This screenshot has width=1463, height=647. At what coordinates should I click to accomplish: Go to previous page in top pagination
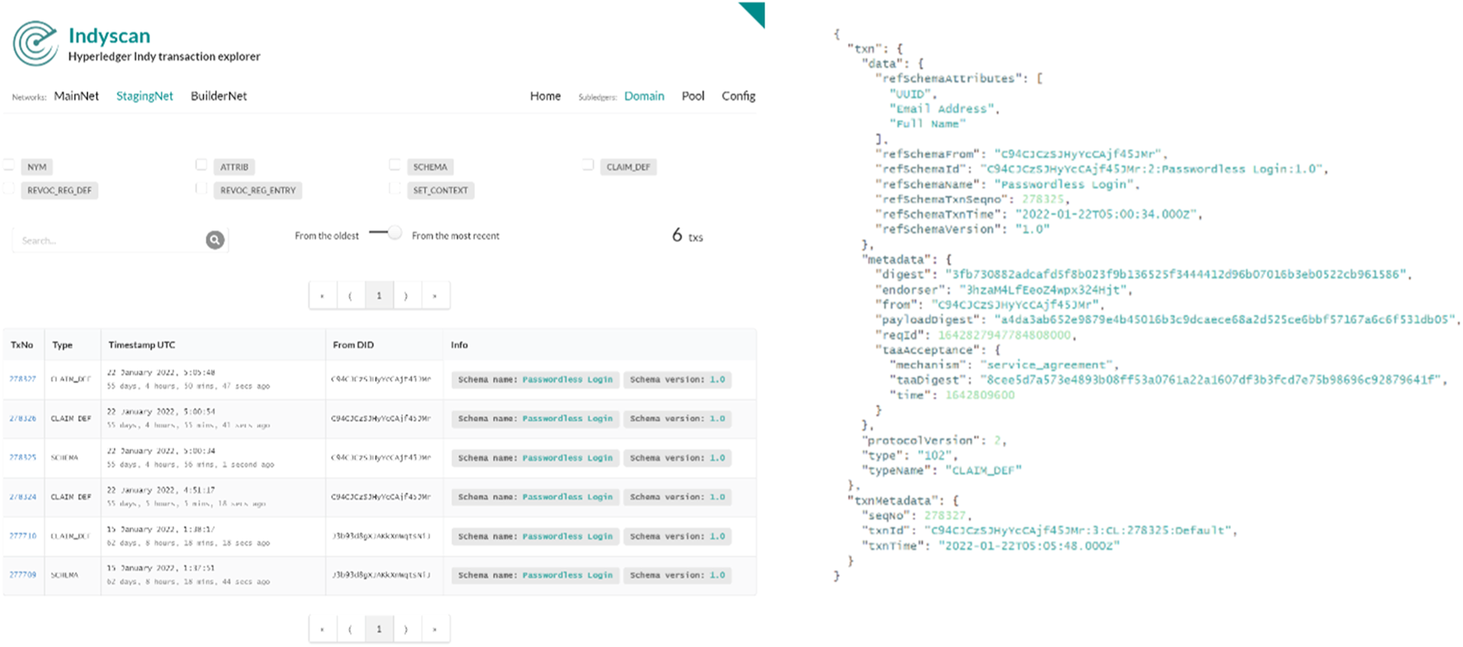pos(350,295)
